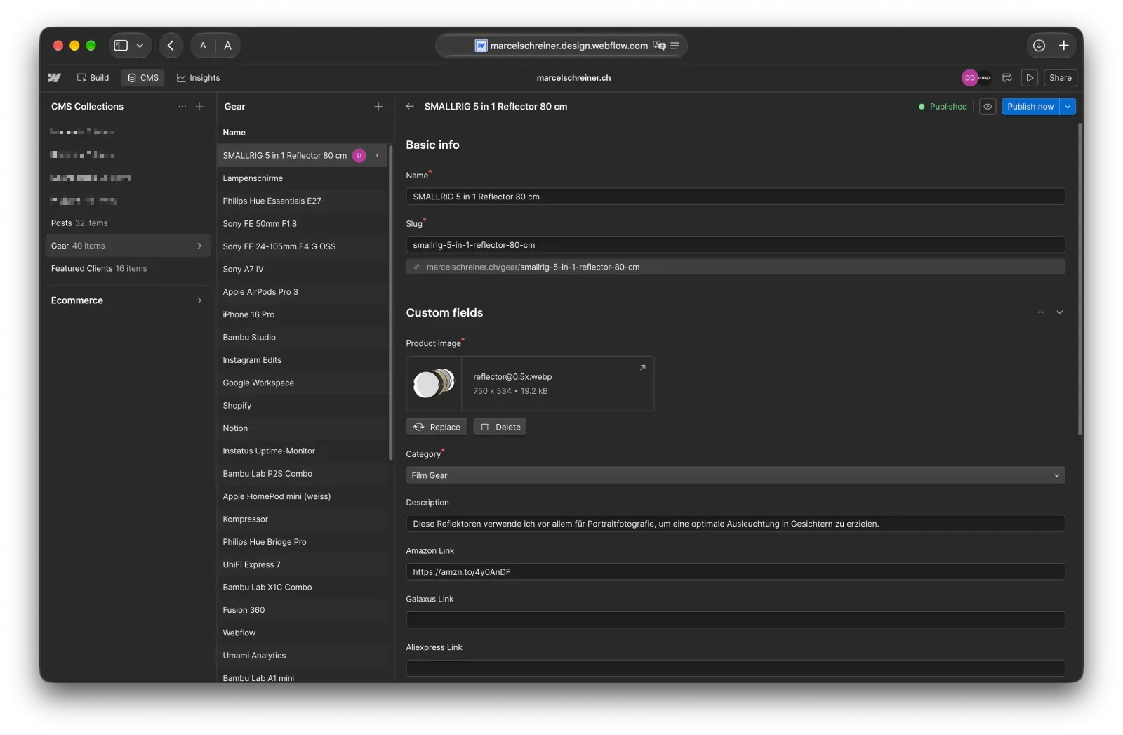Click the DD user avatar
Screen dimensions: 1123x735
tap(969, 78)
